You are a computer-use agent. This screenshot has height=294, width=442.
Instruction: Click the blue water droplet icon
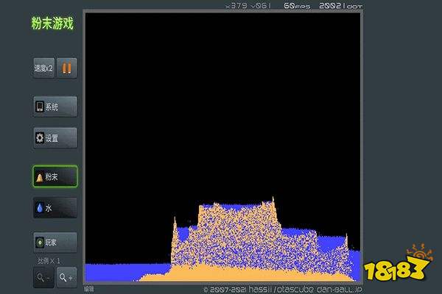pos(40,208)
